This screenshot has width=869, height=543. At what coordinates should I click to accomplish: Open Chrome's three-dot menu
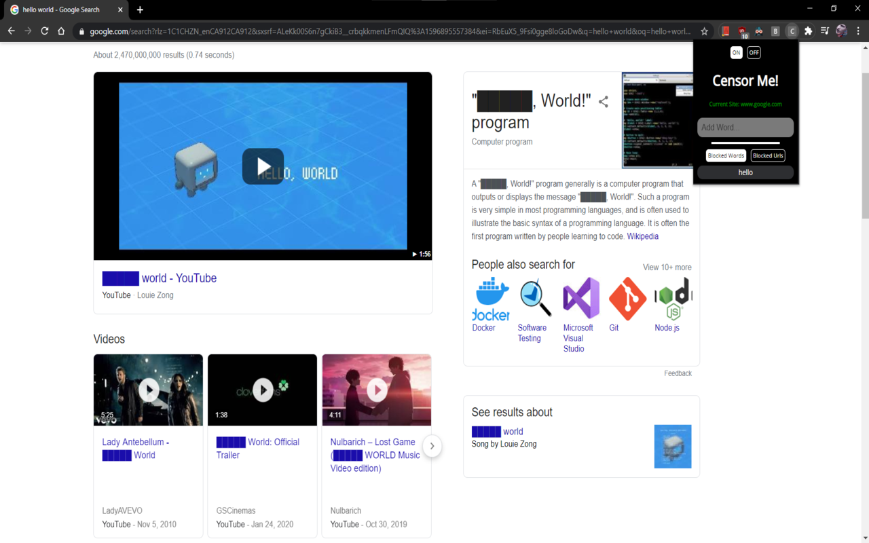(x=858, y=31)
